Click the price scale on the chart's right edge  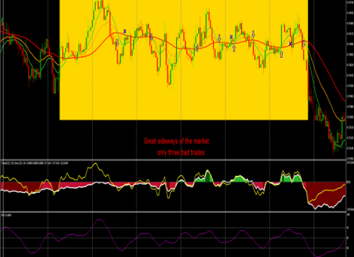pos(350,80)
